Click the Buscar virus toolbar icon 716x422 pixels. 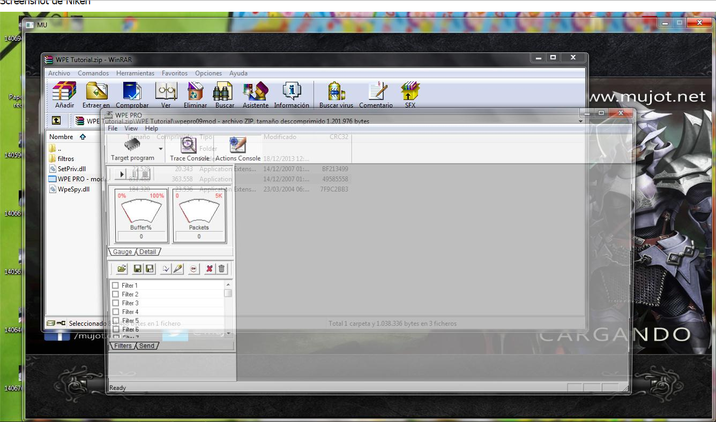[x=336, y=92]
